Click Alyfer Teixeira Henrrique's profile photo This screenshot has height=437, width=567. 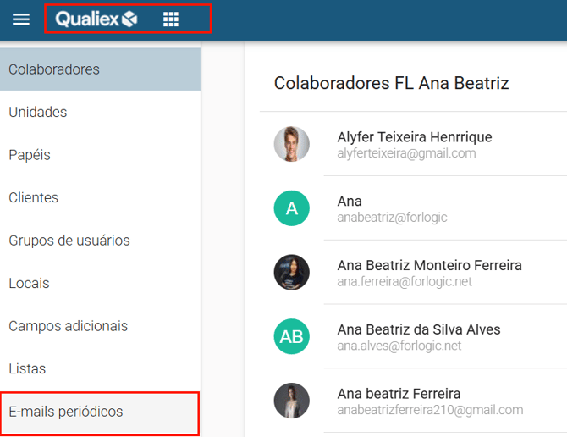pos(291,144)
